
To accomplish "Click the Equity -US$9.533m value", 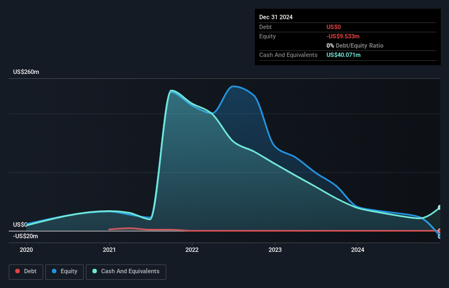I will 343,36.
